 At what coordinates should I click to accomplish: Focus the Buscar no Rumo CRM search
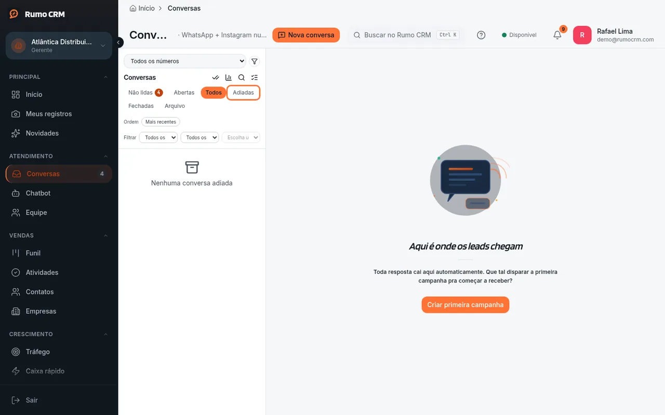coord(406,35)
